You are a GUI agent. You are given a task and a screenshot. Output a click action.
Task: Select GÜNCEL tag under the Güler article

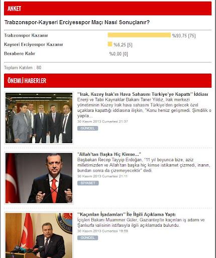pos(87,238)
